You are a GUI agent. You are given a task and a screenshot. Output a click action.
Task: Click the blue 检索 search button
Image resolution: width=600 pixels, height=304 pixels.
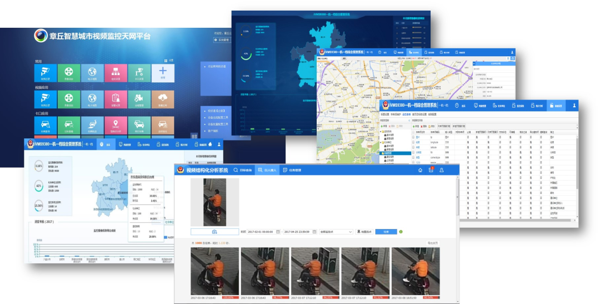pos(386,231)
